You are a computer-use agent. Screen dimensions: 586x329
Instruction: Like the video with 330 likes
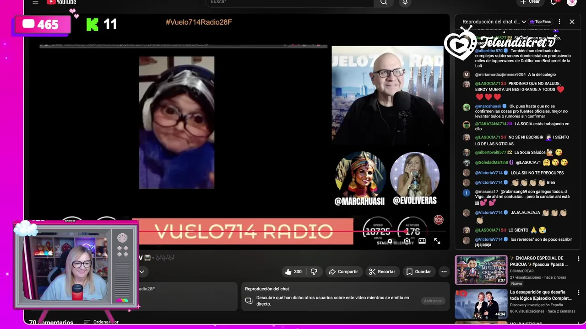click(x=293, y=271)
